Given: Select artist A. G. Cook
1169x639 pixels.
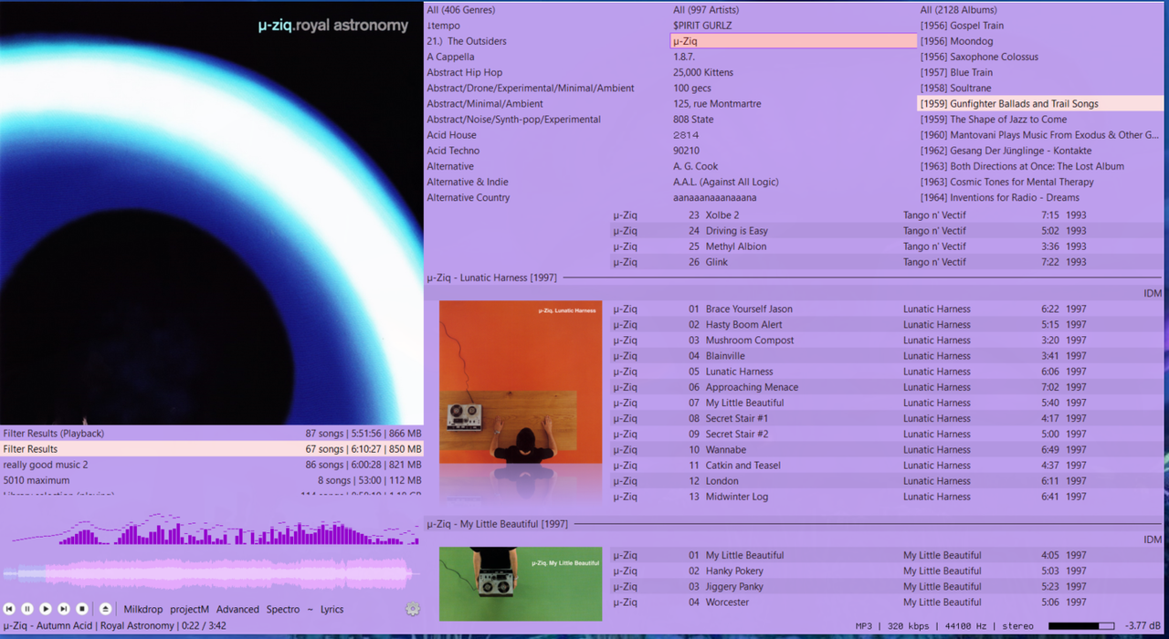Looking at the screenshot, I should coord(794,166).
